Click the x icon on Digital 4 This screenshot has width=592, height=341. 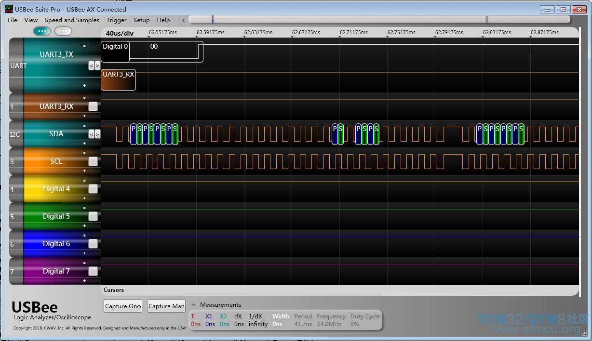click(x=84, y=181)
